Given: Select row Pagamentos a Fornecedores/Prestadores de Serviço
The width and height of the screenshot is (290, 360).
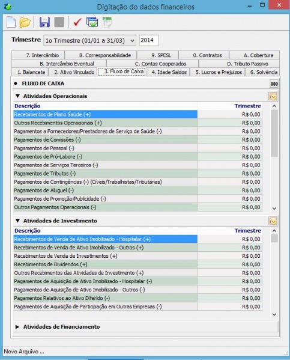Looking at the screenshot, I should pos(137,132).
